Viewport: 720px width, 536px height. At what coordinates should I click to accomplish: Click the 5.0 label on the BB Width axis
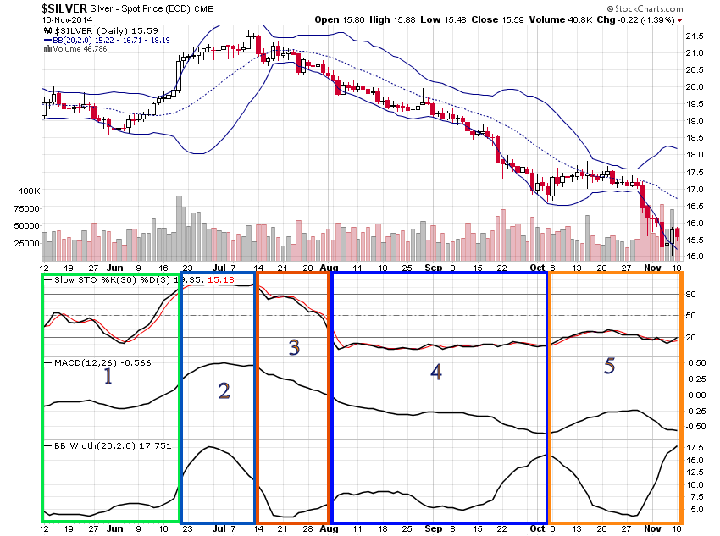pos(696,510)
